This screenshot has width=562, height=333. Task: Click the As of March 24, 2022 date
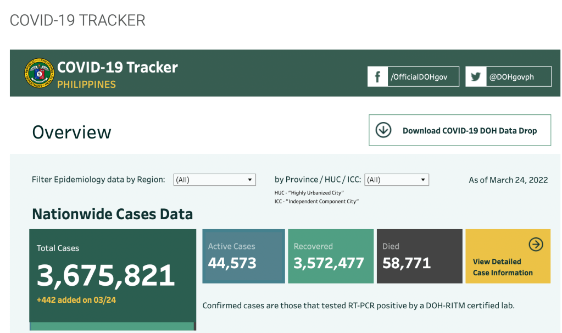(508, 180)
